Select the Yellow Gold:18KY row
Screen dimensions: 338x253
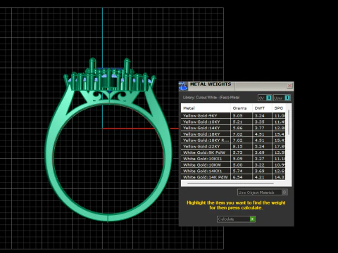(x=233, y=134)
